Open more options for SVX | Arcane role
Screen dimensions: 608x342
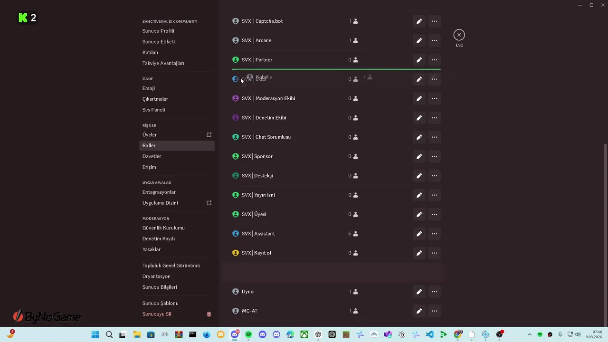(x=434, y=40)
